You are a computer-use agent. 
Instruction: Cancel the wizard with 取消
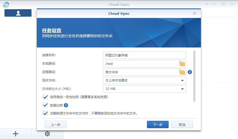182,124
